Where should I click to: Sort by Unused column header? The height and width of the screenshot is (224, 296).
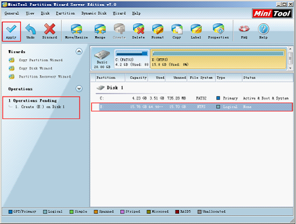pos(176,77)
